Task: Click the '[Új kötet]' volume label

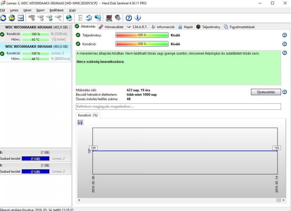Action: click(x=59, y=40)
